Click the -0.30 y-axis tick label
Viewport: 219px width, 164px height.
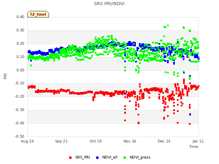tap(20, 110)
